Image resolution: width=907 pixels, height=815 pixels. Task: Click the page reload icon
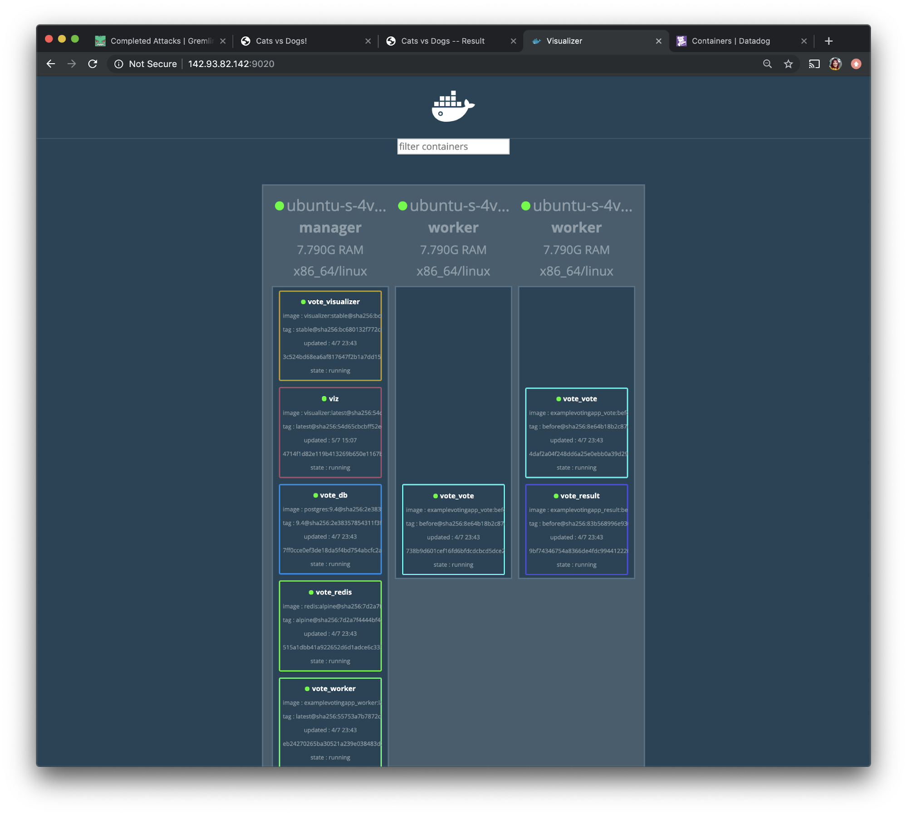93,64
